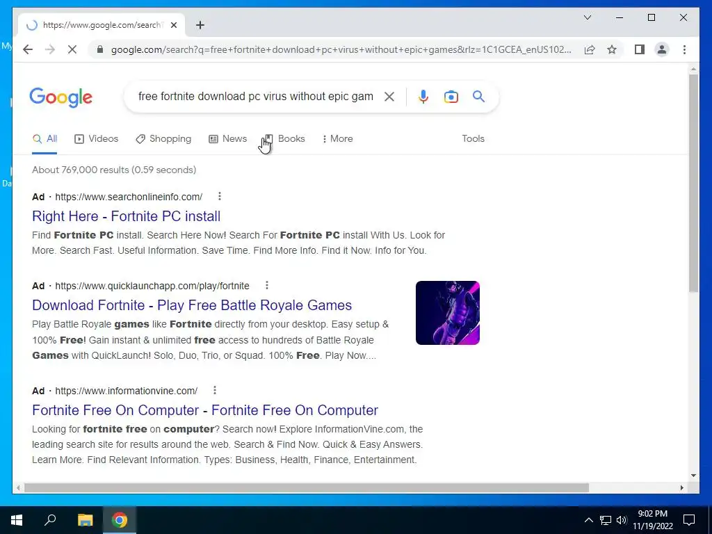Start voice search with the microphone

tap(423, 97)
